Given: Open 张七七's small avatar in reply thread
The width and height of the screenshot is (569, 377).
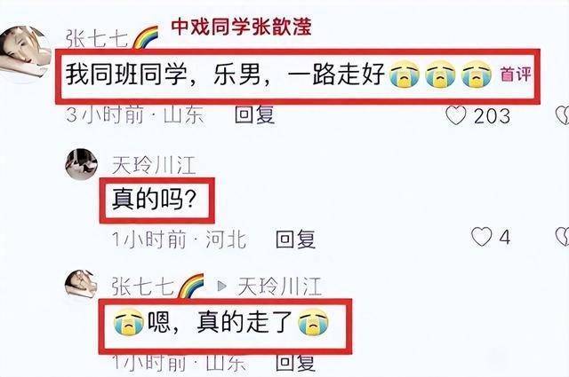Looking at the screenshot, I should click(x=81, y=285).
